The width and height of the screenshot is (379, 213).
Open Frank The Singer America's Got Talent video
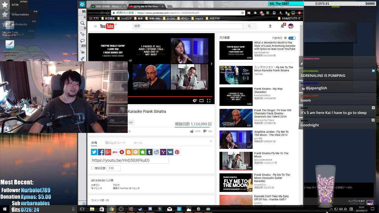tap(273, 114)
